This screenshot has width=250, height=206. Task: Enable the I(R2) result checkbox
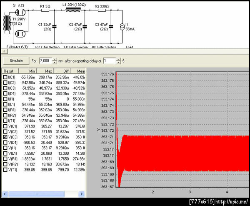(5, 115)
